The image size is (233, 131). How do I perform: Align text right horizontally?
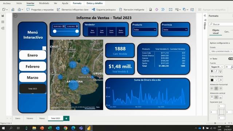(x=221, y=88)
